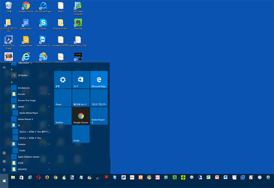This screenshot has height=188, width=274.
Task: Open the webcam app in the taskbar
Action: (268, 177)
